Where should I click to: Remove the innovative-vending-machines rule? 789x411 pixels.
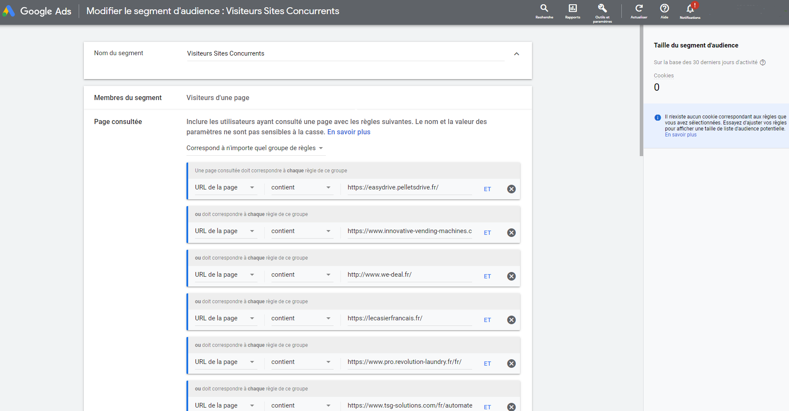point(511,233)
